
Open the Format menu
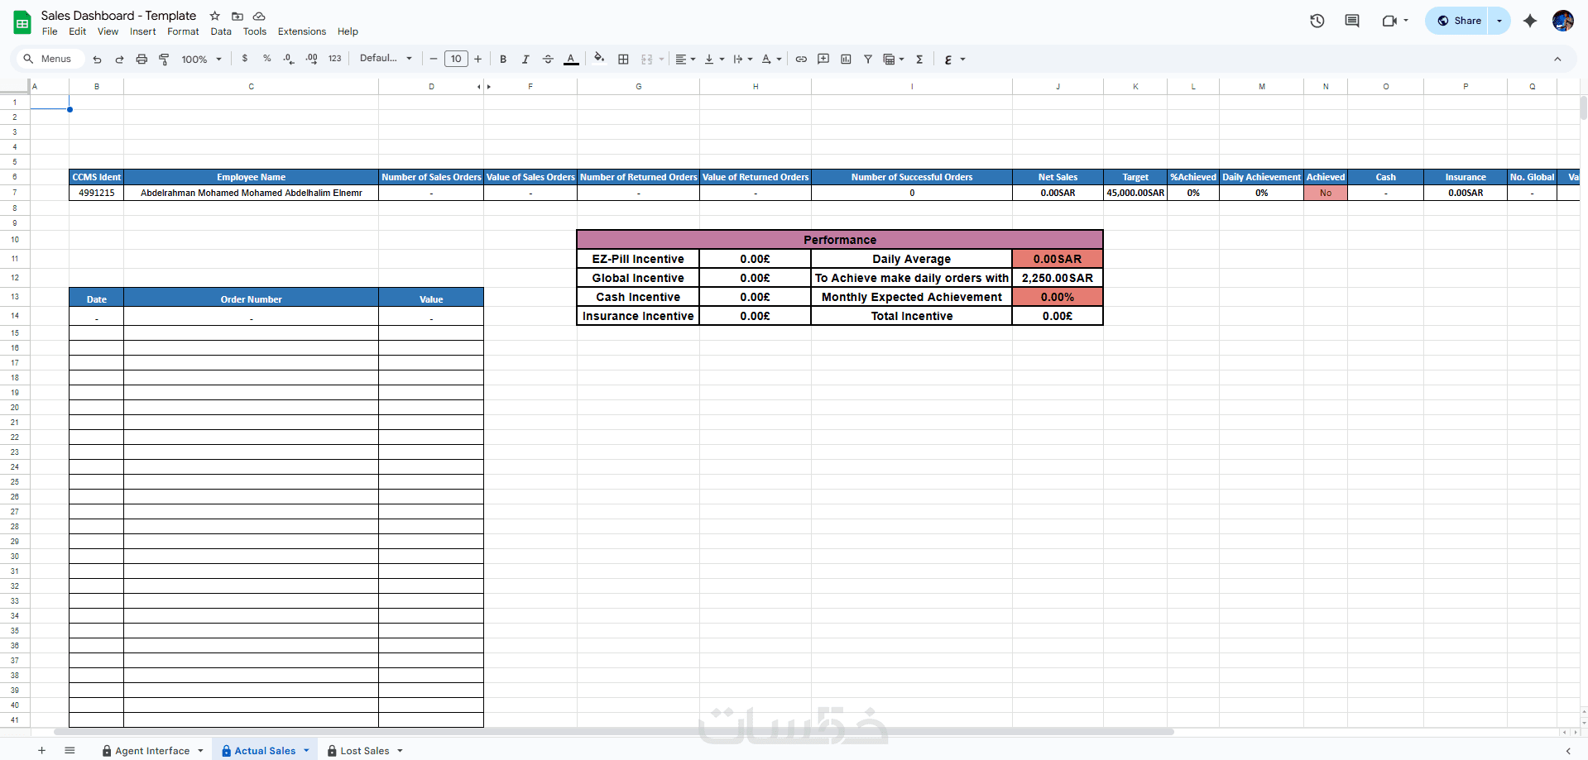(x=183, y=31)
